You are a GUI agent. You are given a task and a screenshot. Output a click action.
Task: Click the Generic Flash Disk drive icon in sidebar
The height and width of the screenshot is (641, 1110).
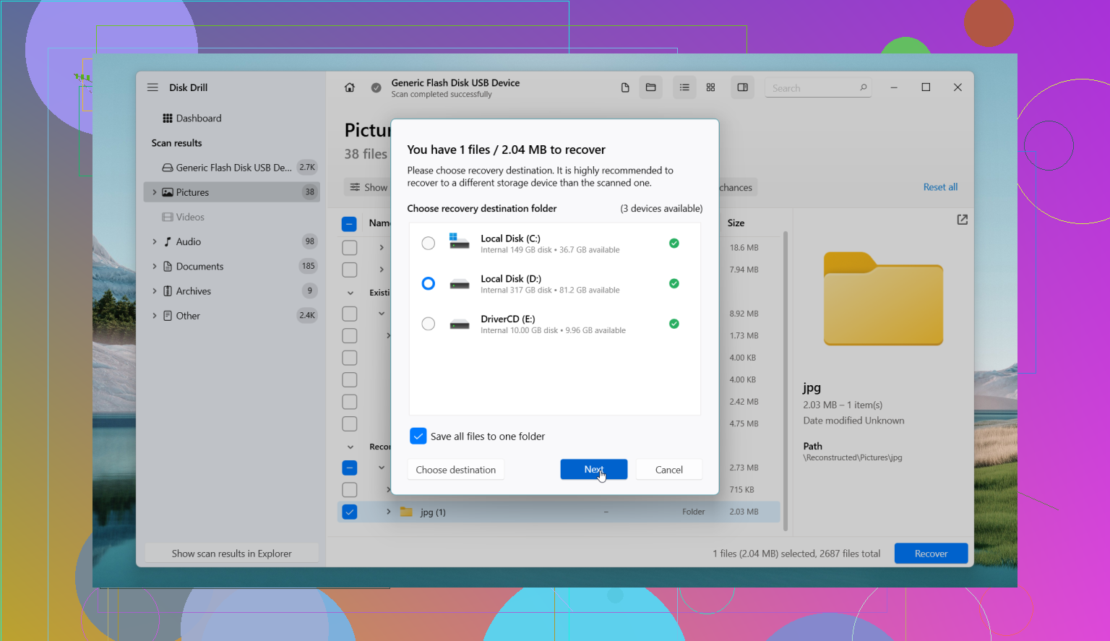(168, 168)
